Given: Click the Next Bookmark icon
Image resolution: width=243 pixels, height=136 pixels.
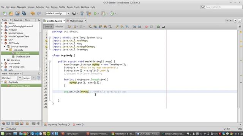Looking at the screenshot, I should tap(122, 27).
